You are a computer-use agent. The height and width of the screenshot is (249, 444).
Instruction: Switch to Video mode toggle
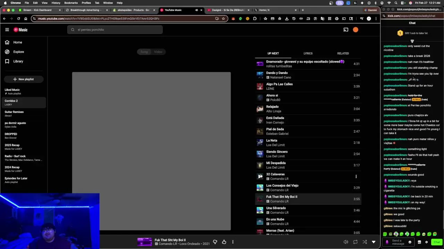click(x=158, y=52)
